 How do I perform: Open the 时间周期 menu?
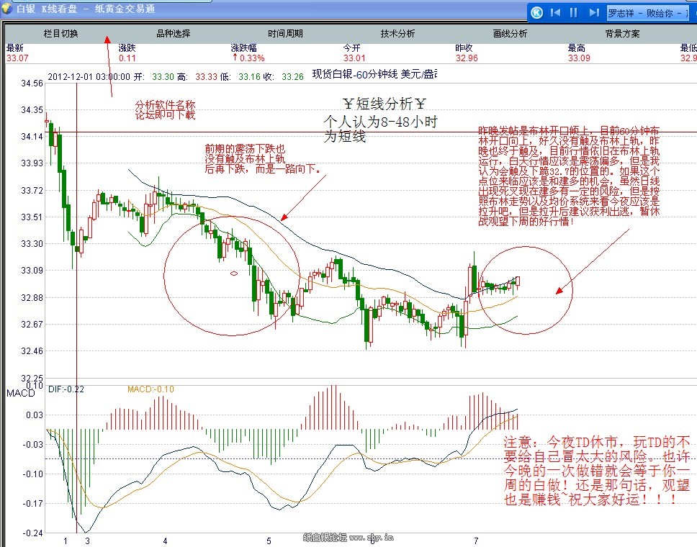(x=285, y=34)
